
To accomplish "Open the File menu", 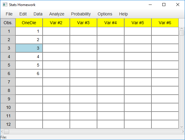I will [9, 14].
